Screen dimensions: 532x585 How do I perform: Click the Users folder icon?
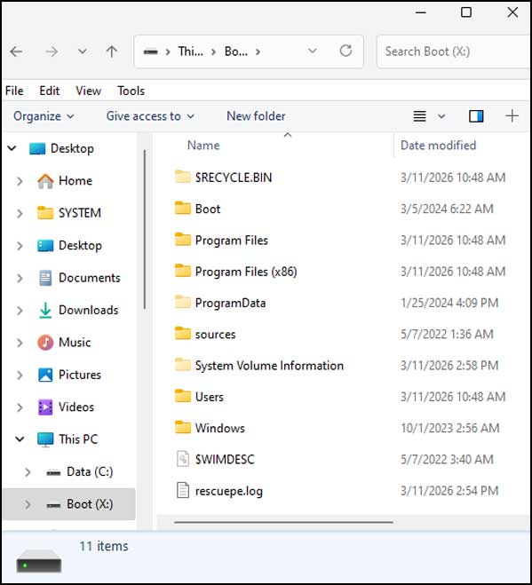(183, 396)
